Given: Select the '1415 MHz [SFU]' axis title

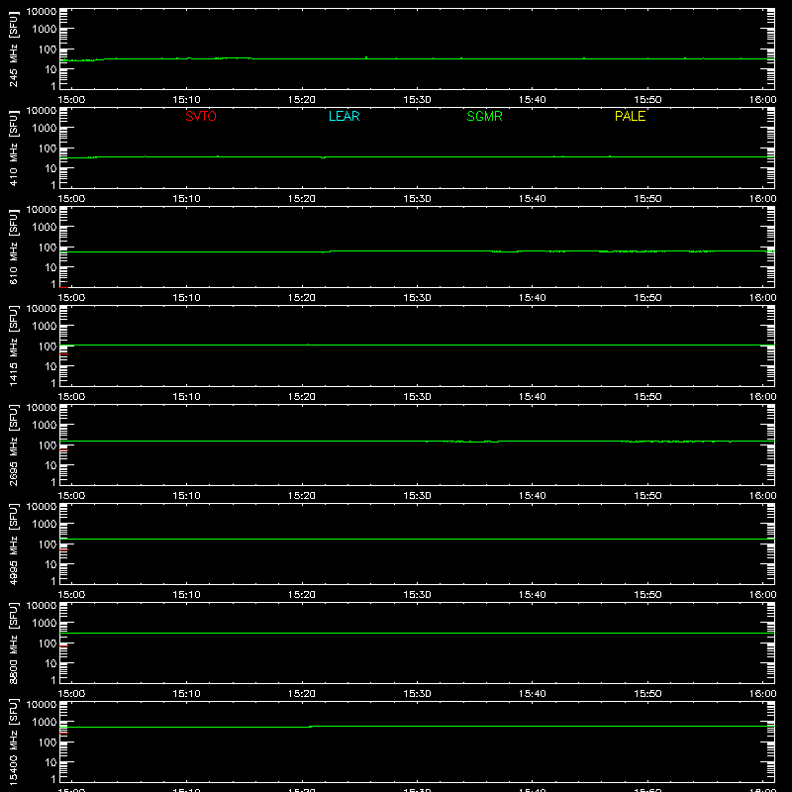Looking at the screenshot, I should click(x=14, y=346).
